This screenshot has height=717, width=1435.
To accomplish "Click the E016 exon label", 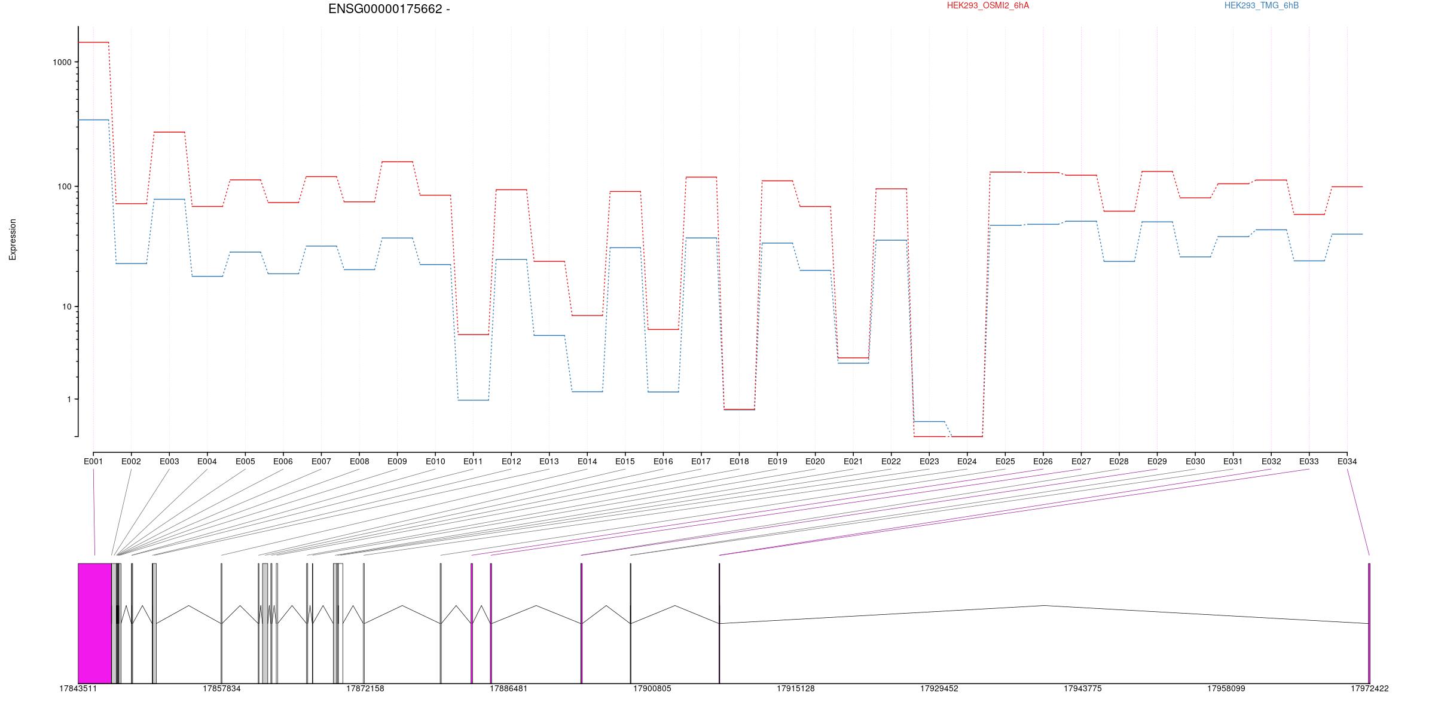I will coord(663,461).
